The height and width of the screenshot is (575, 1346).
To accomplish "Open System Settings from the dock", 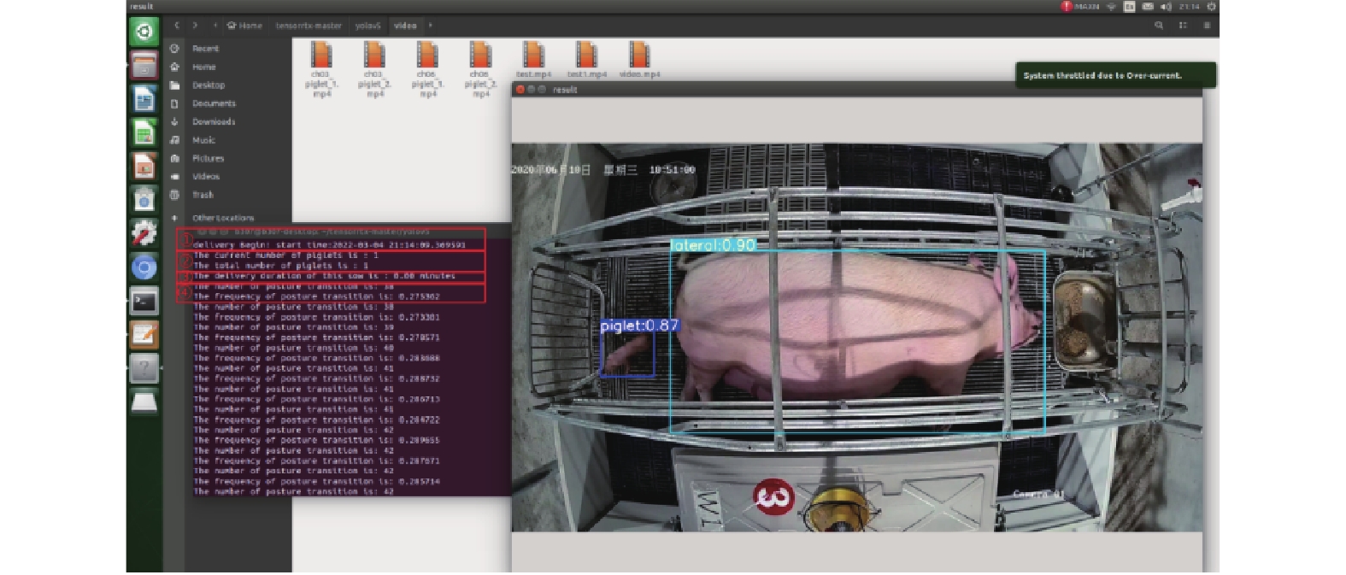I will tap(144, 233).
